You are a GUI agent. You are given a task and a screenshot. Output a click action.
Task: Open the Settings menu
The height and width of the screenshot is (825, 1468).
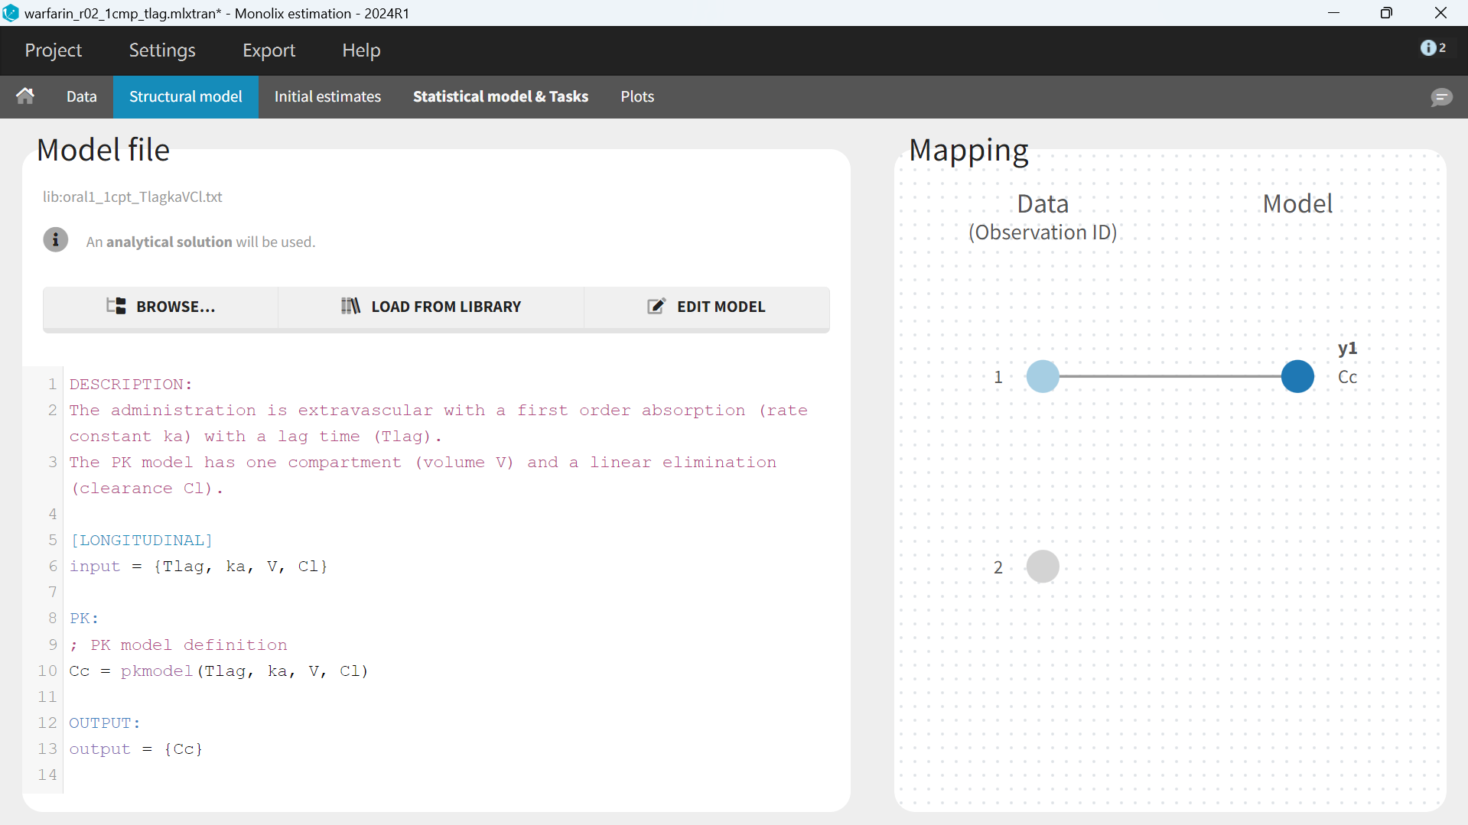(162, 50)
